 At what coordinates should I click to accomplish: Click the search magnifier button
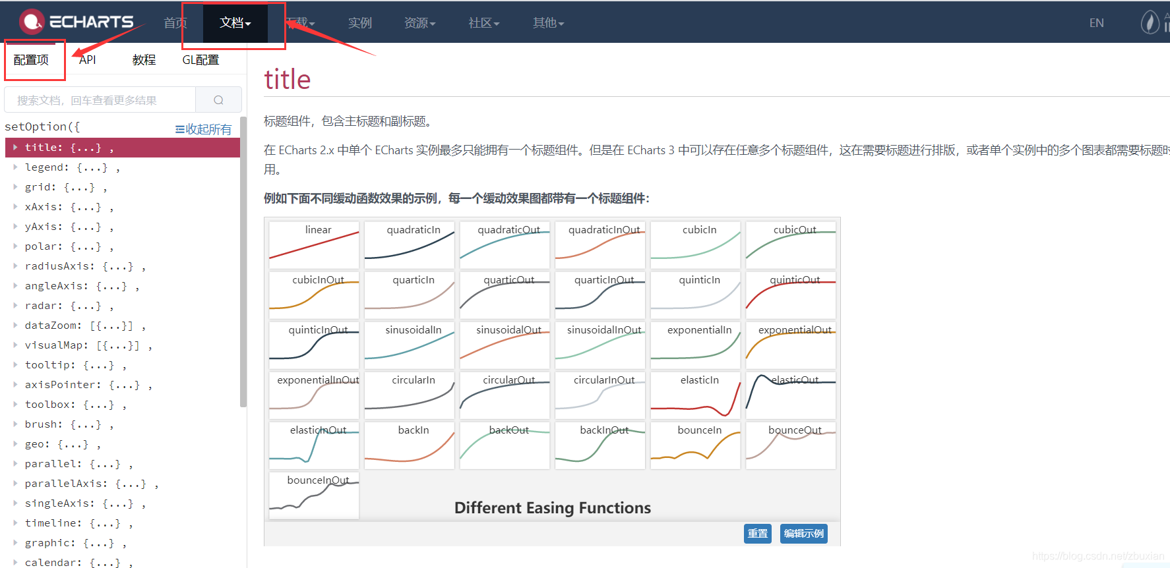[218, 100]
